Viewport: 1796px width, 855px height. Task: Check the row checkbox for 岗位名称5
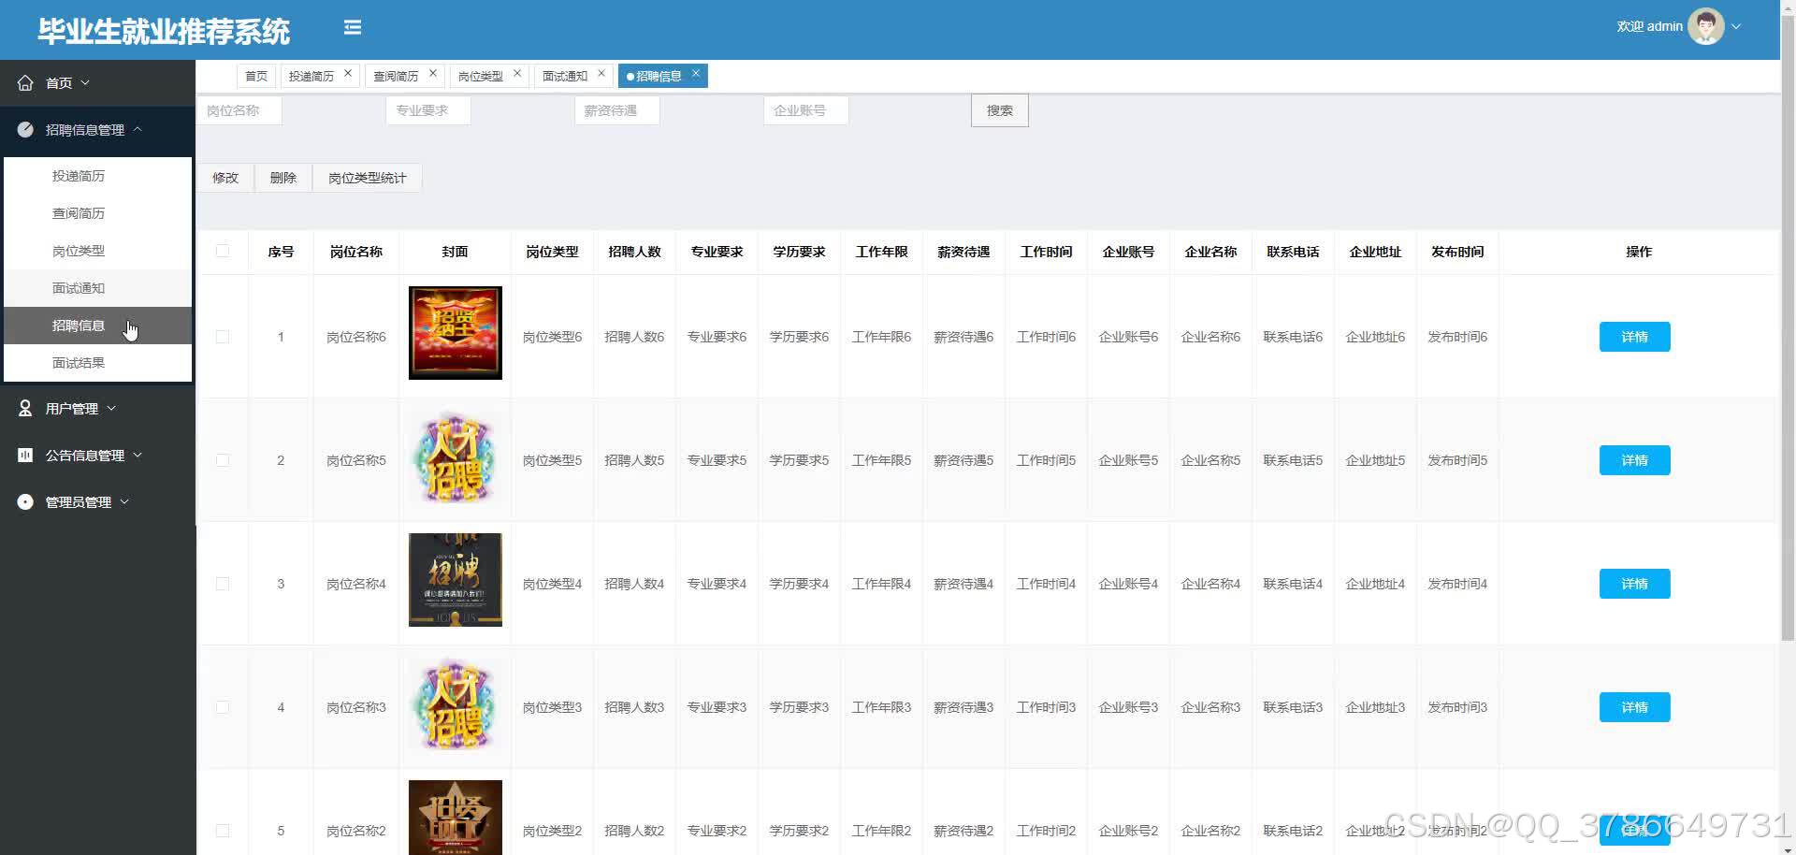[x=223, y=460]
